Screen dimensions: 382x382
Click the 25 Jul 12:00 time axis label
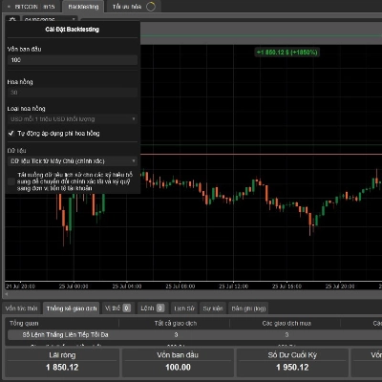[233, 286]
